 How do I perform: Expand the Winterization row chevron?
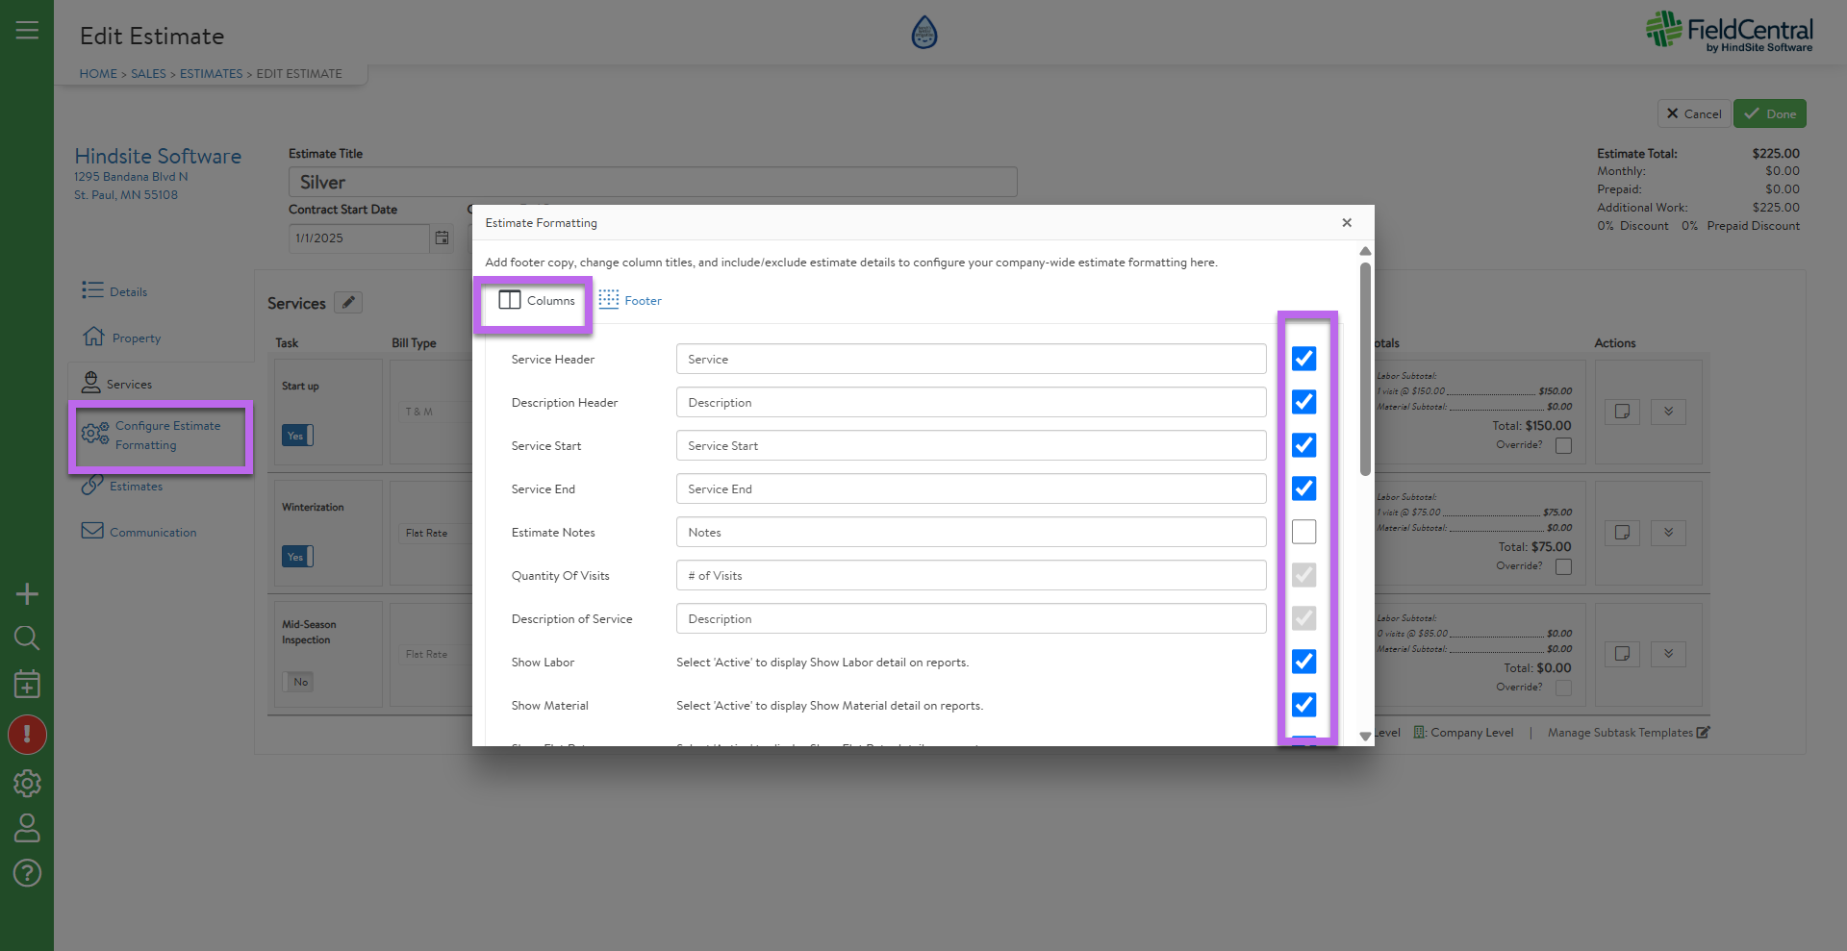pyautogui.click(x=1668, y=533)
